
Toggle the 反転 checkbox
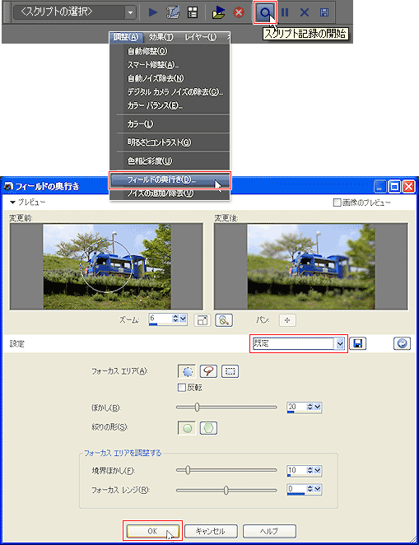pyautogui.click(x=181, y=387)
